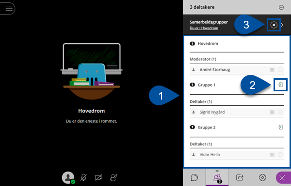Click the '3 deltakere' panel title
291x186 pixels.
point(202,7)
